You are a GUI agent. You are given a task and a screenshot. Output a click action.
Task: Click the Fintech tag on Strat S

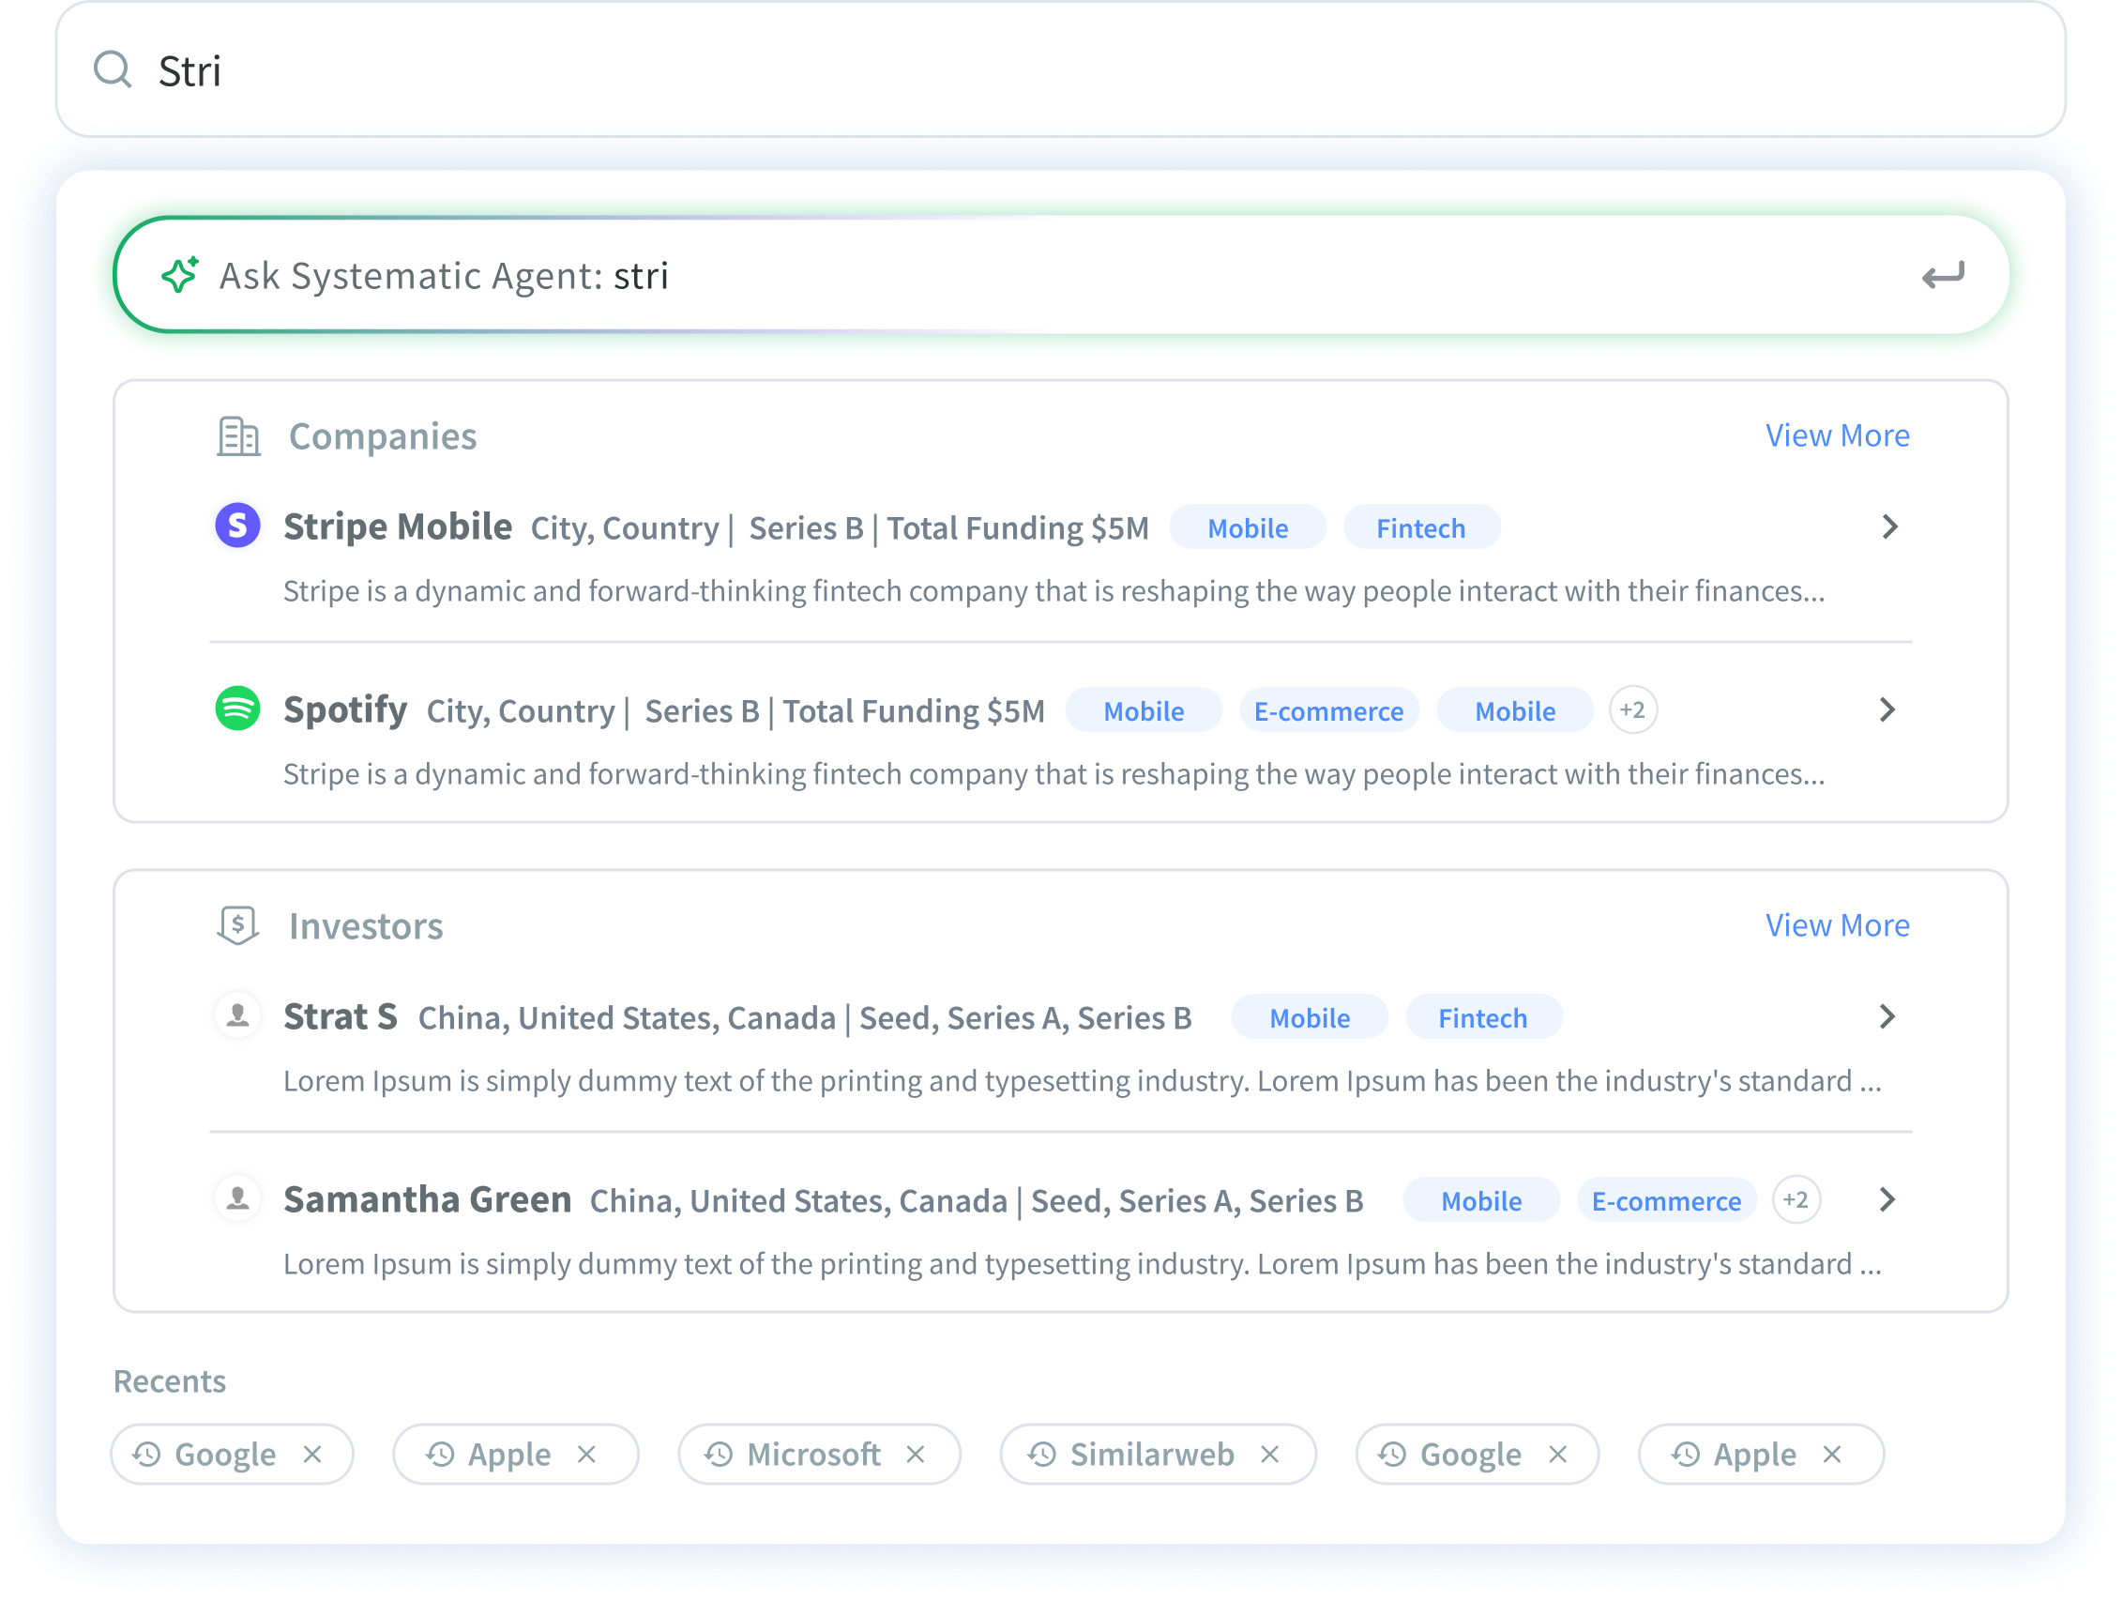1482,1017
